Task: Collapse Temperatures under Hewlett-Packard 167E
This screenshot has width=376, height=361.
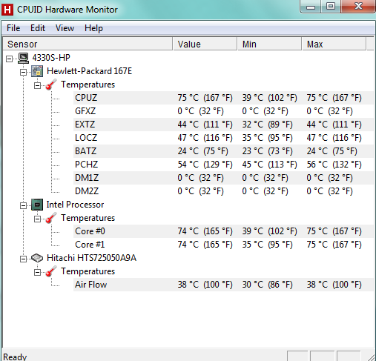Action: [37, 85]
